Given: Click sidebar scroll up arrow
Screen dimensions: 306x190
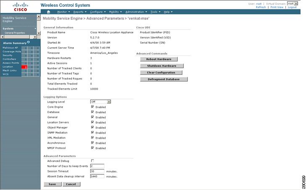Looking at the screenshot, I should (38, 16).
